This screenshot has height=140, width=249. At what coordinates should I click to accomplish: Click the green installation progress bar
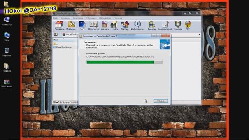click(x=124, y=62)
